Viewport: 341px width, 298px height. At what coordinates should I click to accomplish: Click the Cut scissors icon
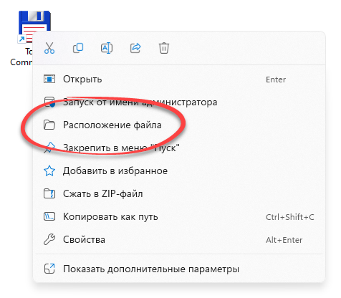point(49,48)
